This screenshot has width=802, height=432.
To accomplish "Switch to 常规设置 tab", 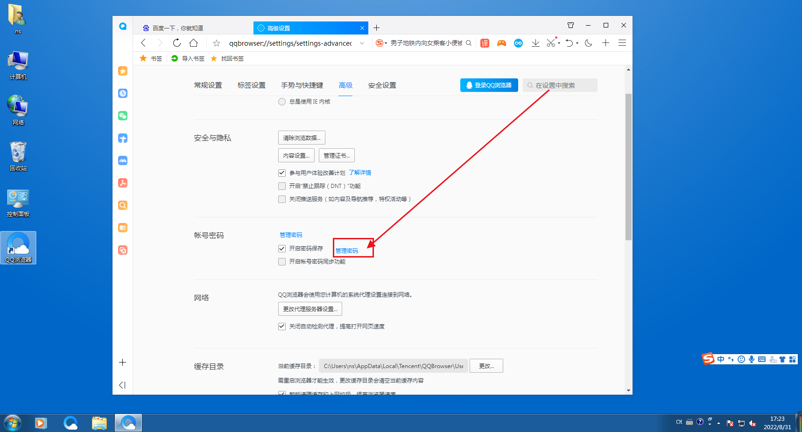I will pyautogui.click(x=208, y=85).
